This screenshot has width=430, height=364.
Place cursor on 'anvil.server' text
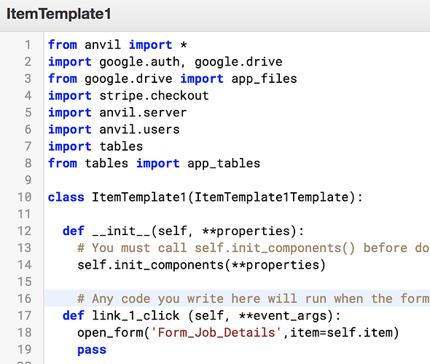click(143, 113)
